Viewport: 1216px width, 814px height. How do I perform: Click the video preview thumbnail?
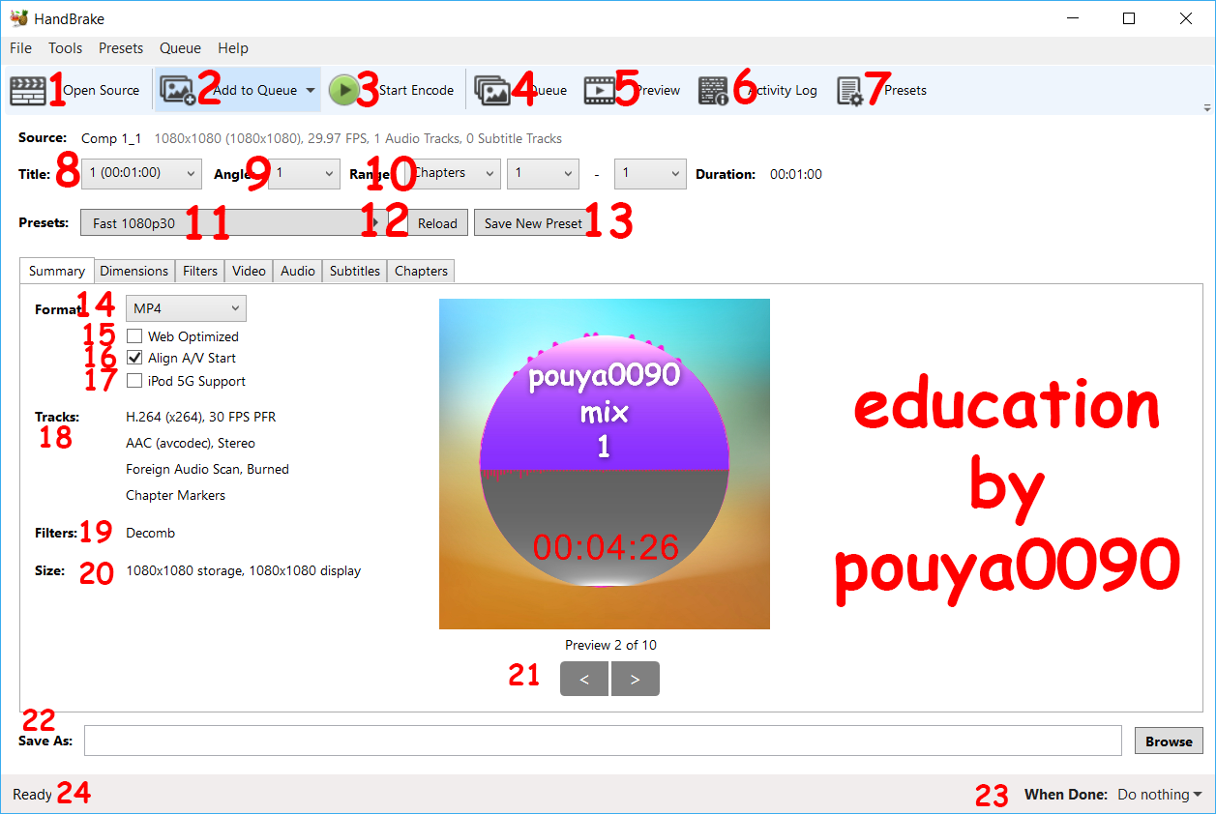tap(605, 464)
